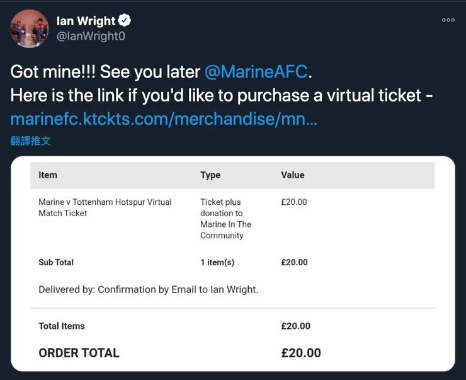Click the 'Item' column header in receipt
Viewport: 466px width, 380px height.
coord(48,175)
